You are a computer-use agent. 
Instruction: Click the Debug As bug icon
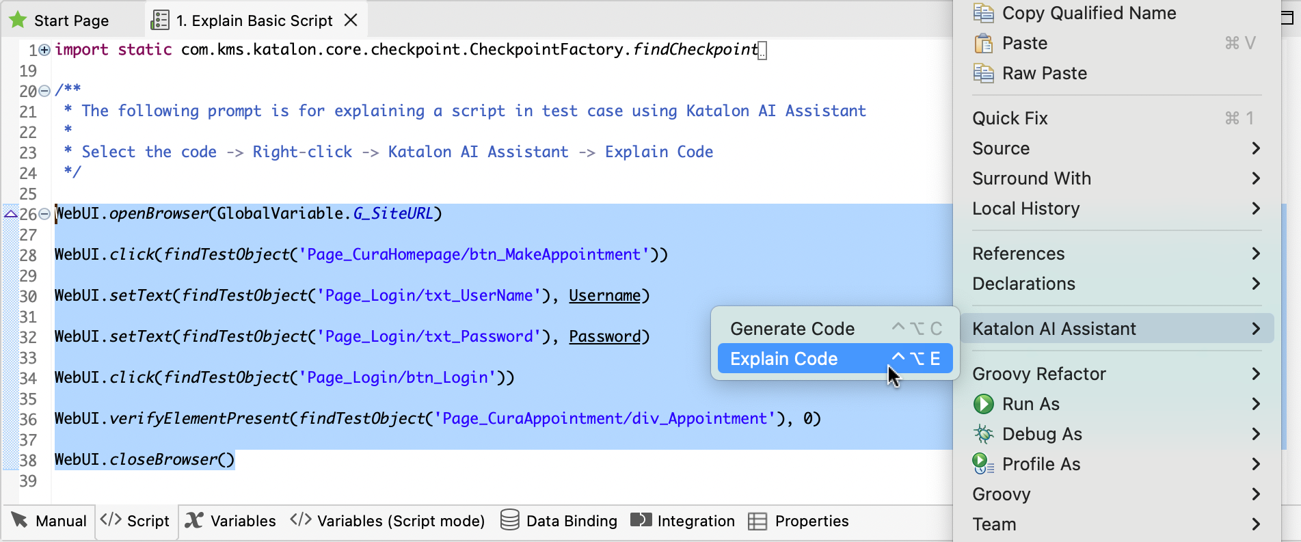pyautogui.click(x=983, y=434)
